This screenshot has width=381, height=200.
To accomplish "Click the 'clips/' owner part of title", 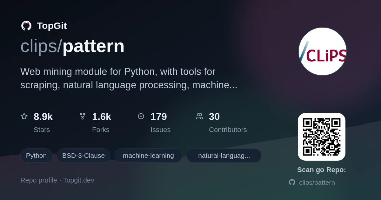I will 41,46.
